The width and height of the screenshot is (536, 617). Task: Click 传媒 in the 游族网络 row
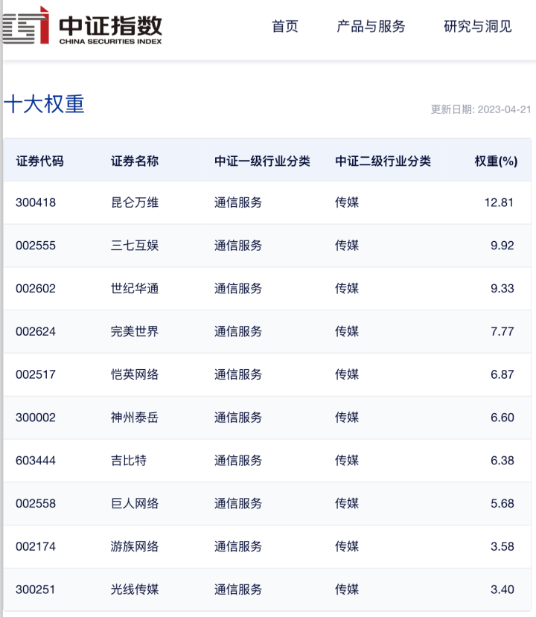(347, 546)
